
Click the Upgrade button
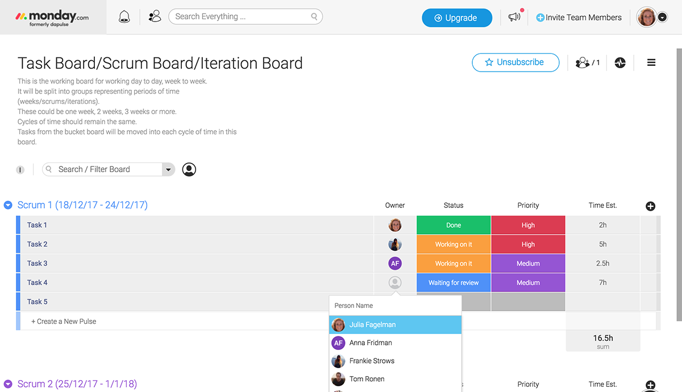pos(456,18)
